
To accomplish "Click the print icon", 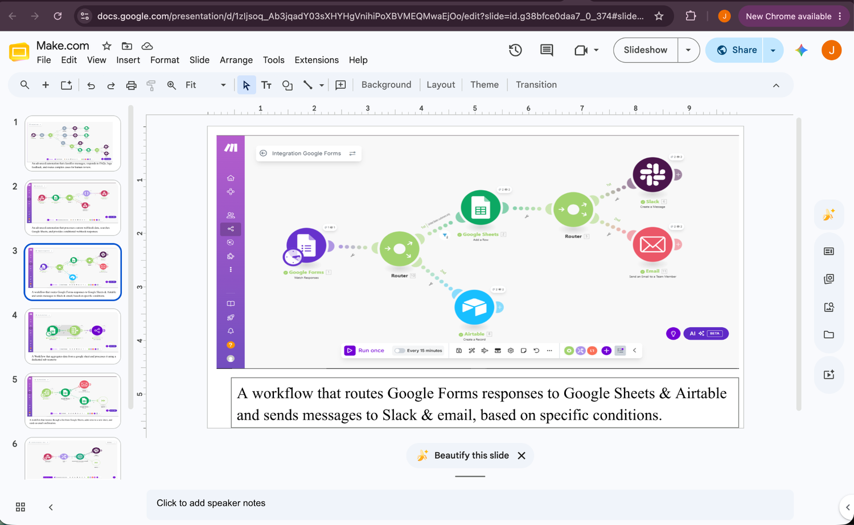I will tap(132, 85).
